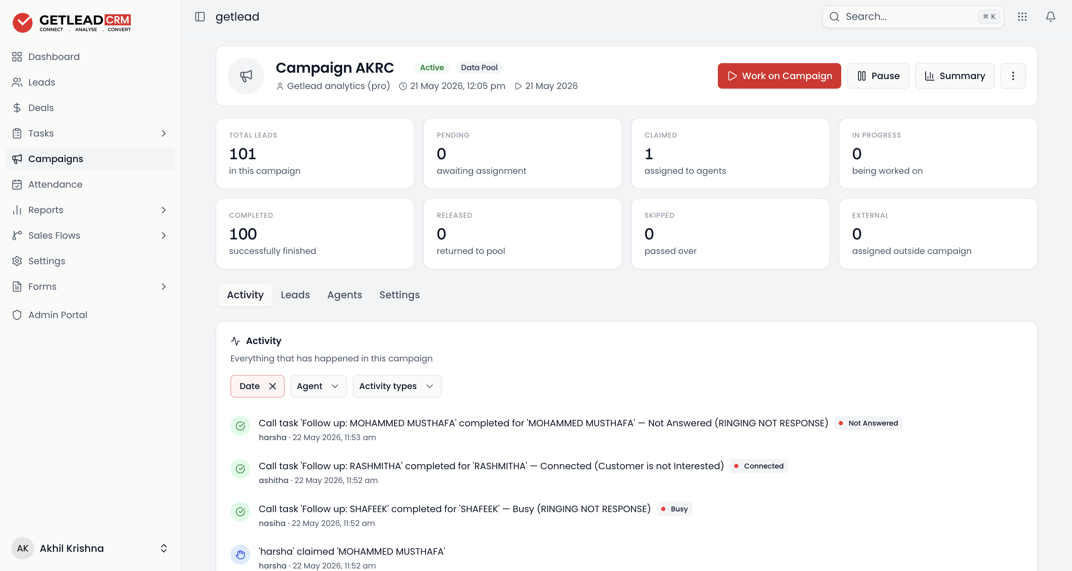Click the Admin Portal shield icon
1072x571 pixels.
(17, 315)
